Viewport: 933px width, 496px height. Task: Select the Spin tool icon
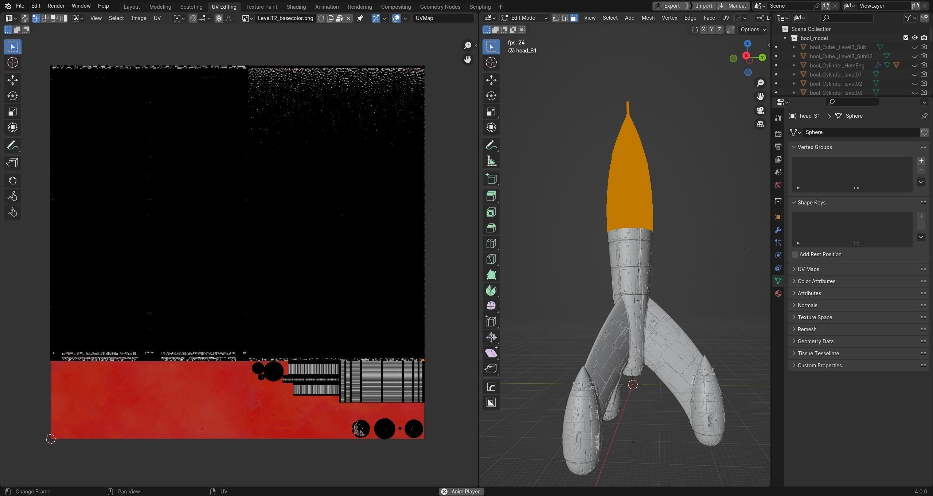pos(491,290)
